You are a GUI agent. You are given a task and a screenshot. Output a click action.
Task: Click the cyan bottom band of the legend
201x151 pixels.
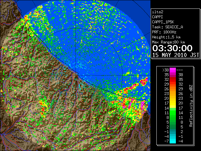click(x=173, y=141)
